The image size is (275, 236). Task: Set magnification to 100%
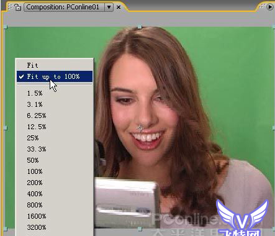click(55, 171)
